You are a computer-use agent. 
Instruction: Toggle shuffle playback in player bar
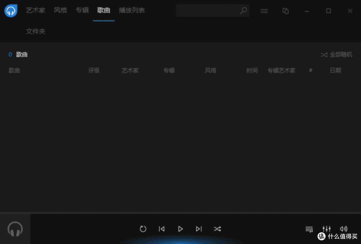[217, 229]
